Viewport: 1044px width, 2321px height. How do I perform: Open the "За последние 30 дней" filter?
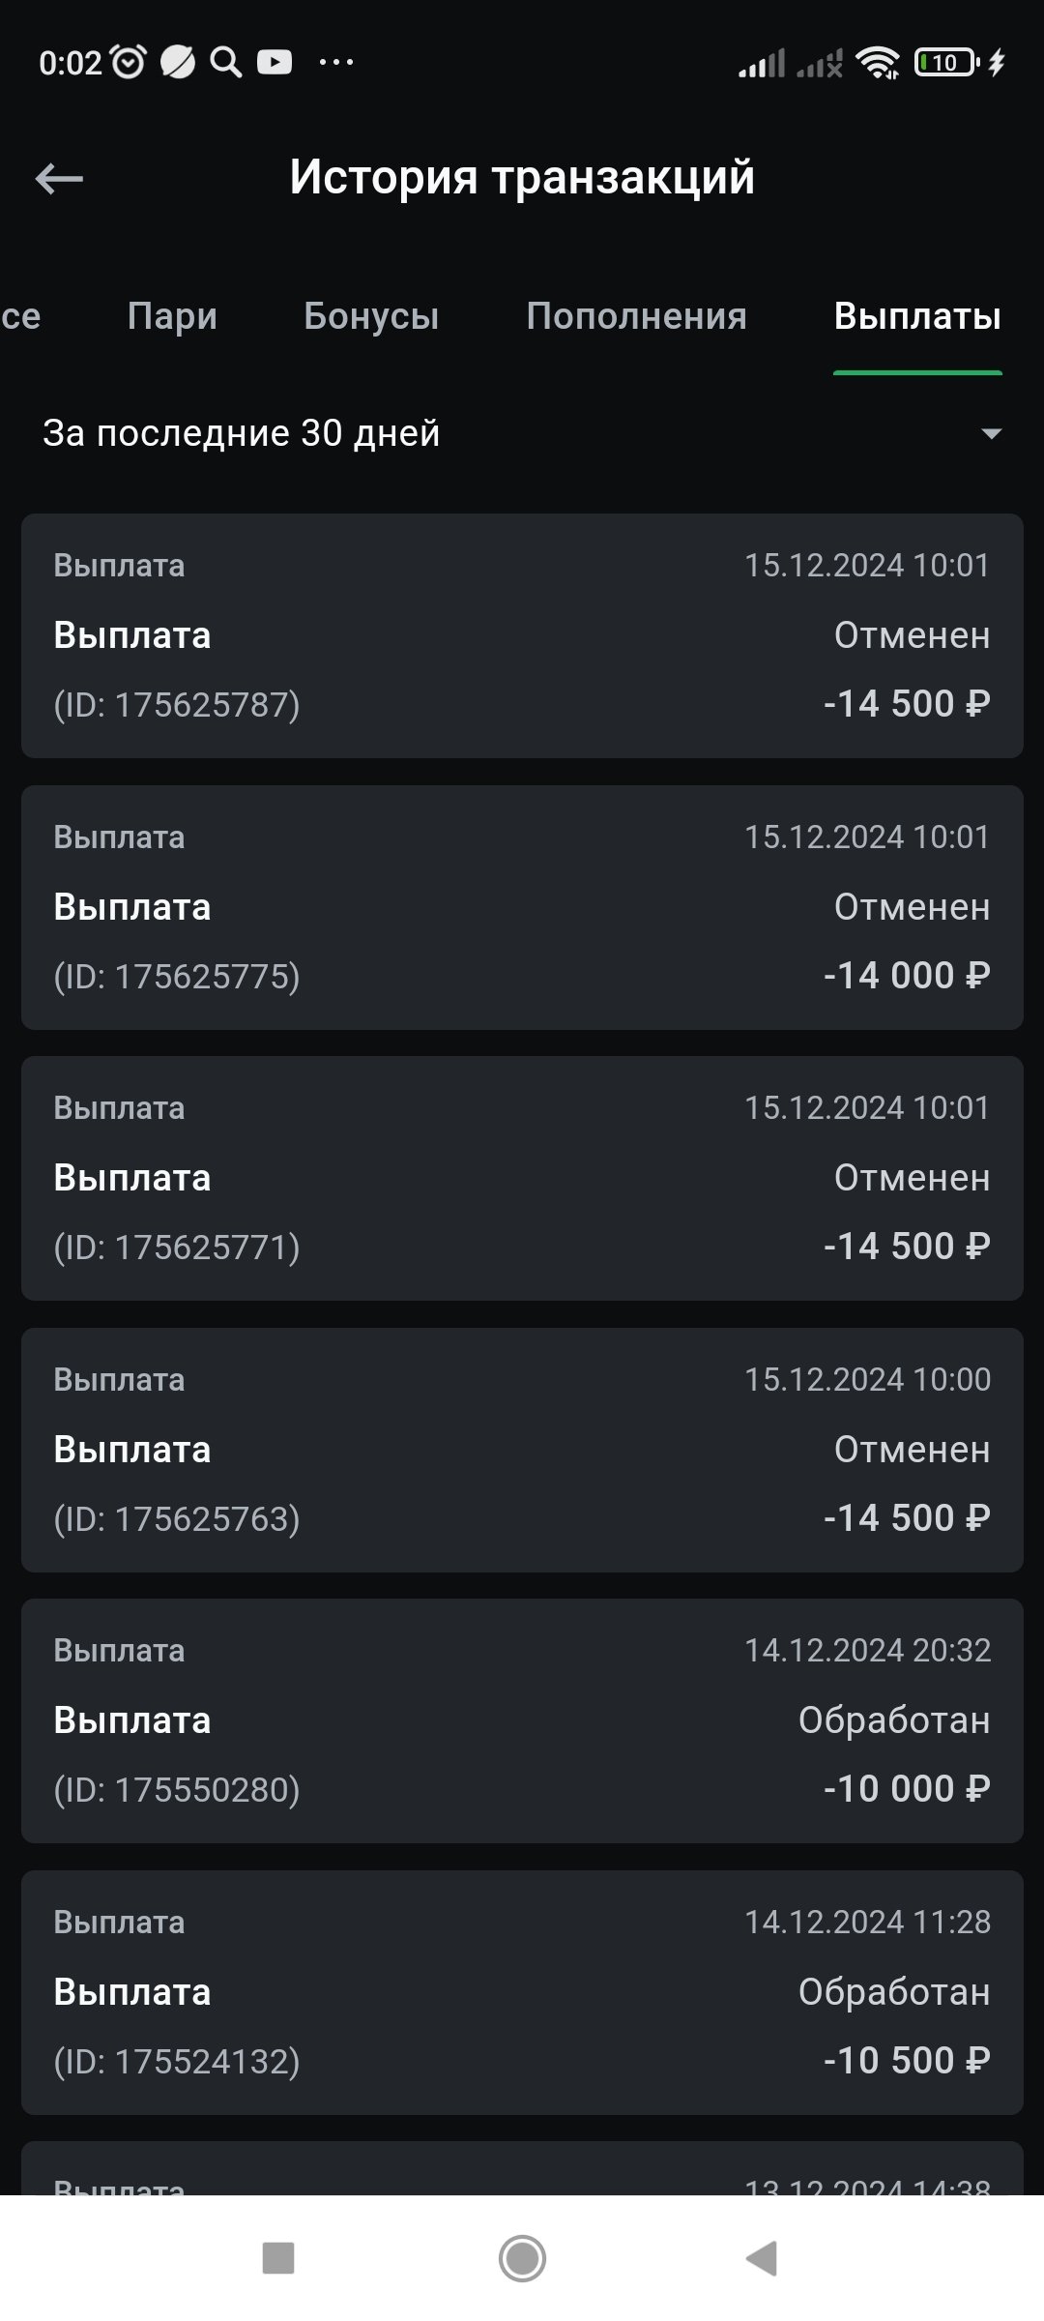click(242, 433)
